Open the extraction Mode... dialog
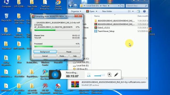Image resolution: width=170 pixels, height=95 pixels. [63, 56]
